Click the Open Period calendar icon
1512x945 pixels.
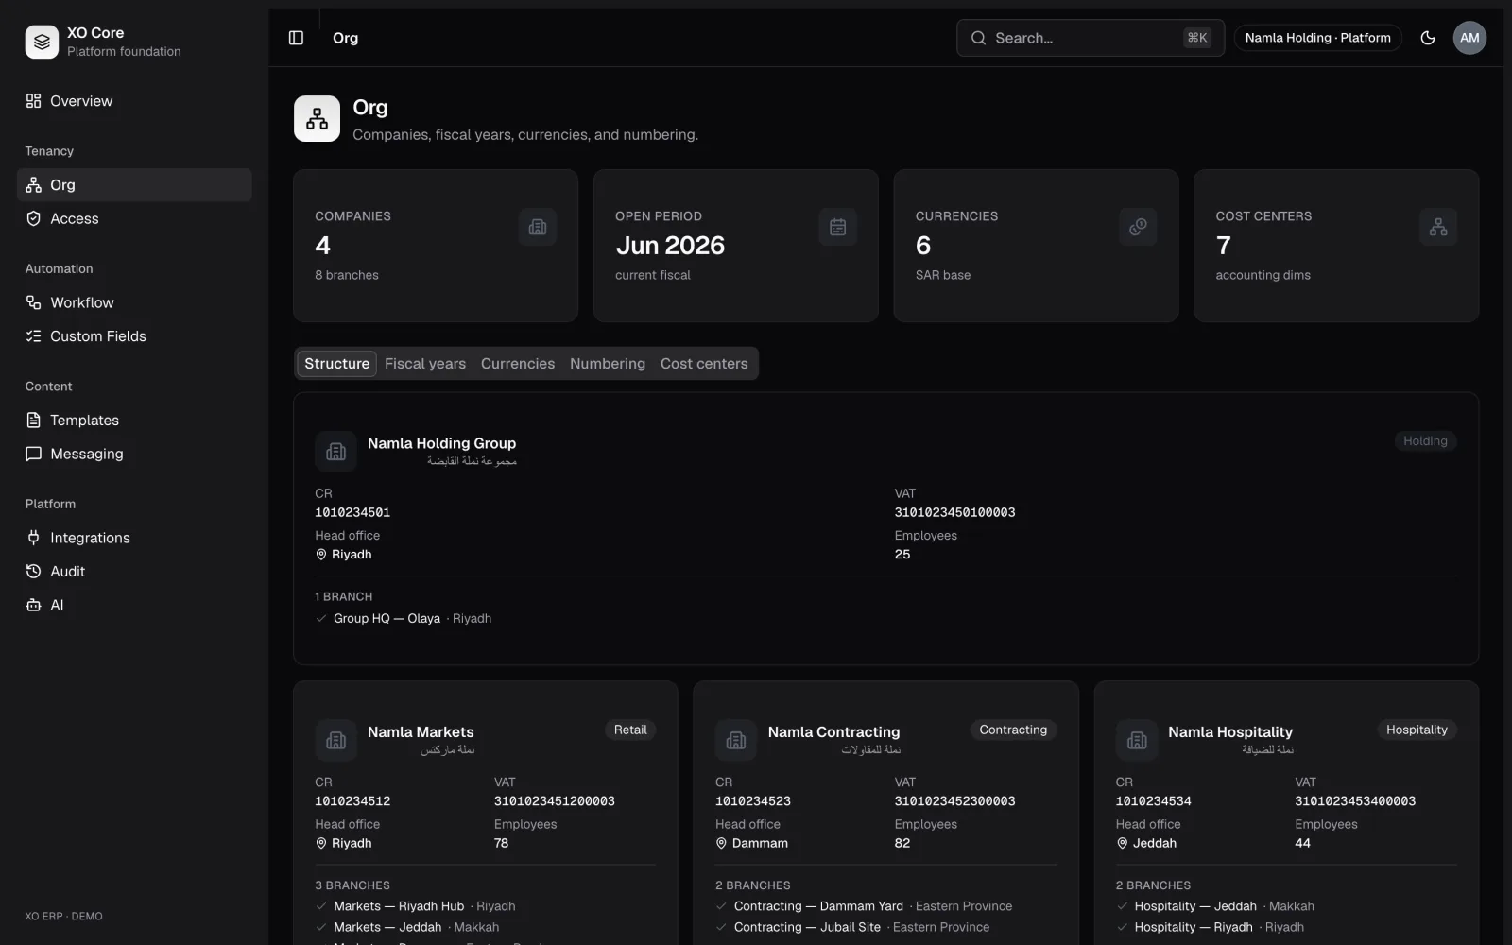(x=838, y=227)
